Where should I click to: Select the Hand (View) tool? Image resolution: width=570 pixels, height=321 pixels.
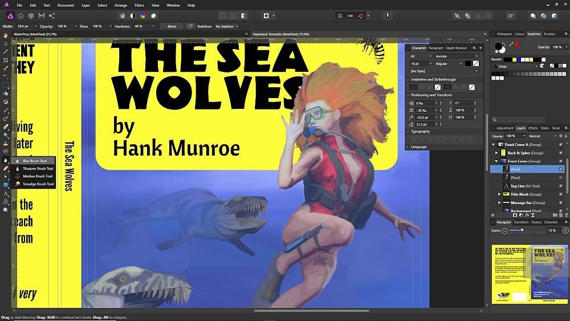click(6, 35)
